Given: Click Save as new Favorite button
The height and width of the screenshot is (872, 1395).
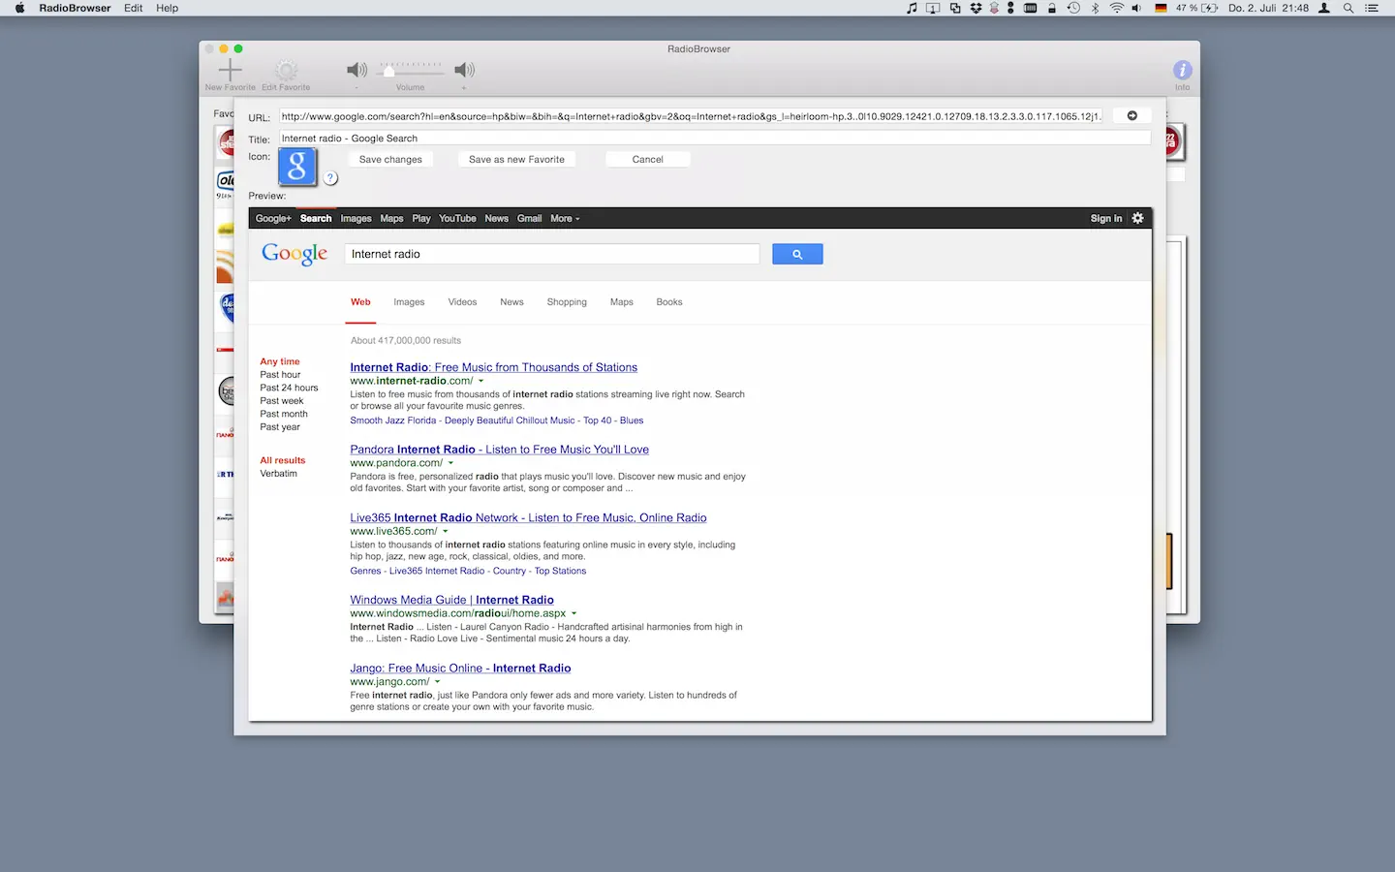Looking at the screenshot, I should 516,159.
